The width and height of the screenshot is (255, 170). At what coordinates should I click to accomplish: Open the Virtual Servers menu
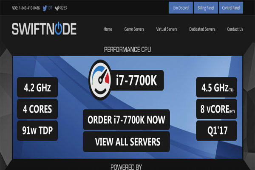tap(167, 29)
